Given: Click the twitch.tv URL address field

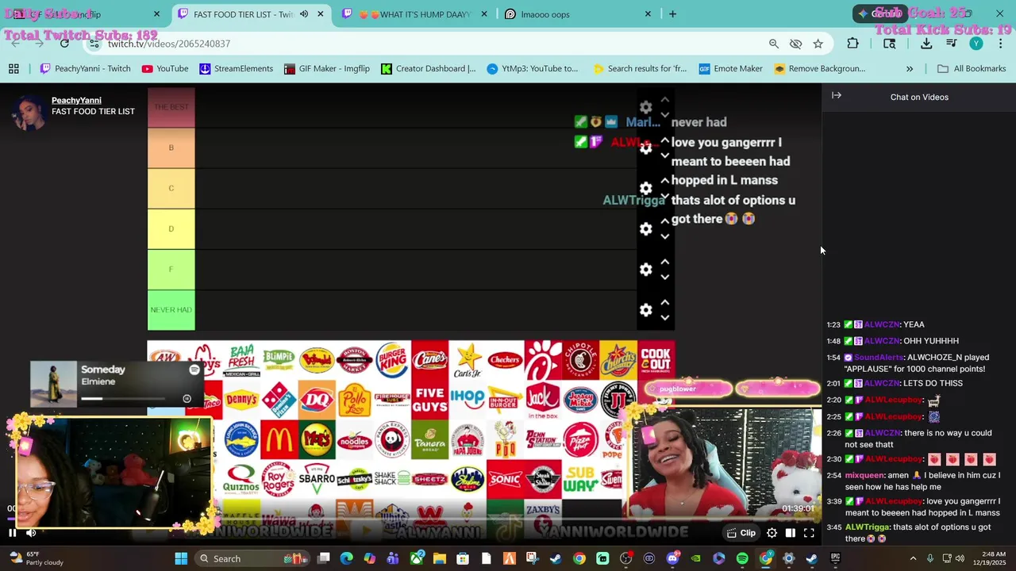Looking at the screenshot, I should pos(169,44).
